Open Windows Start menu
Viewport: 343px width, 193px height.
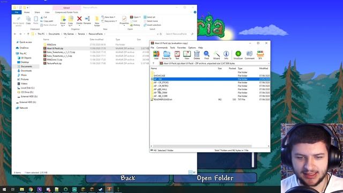4,189
